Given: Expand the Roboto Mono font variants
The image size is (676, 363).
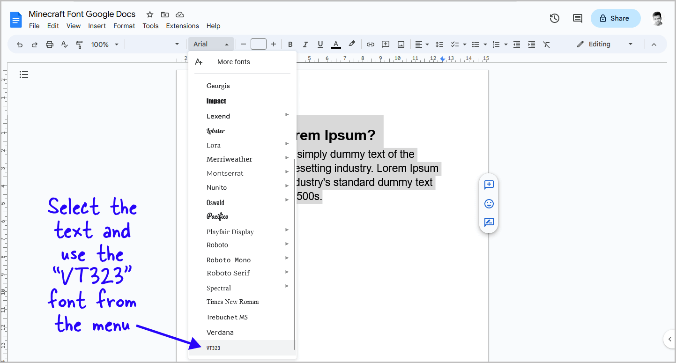Looking at the screenshot, I should 287,258.
